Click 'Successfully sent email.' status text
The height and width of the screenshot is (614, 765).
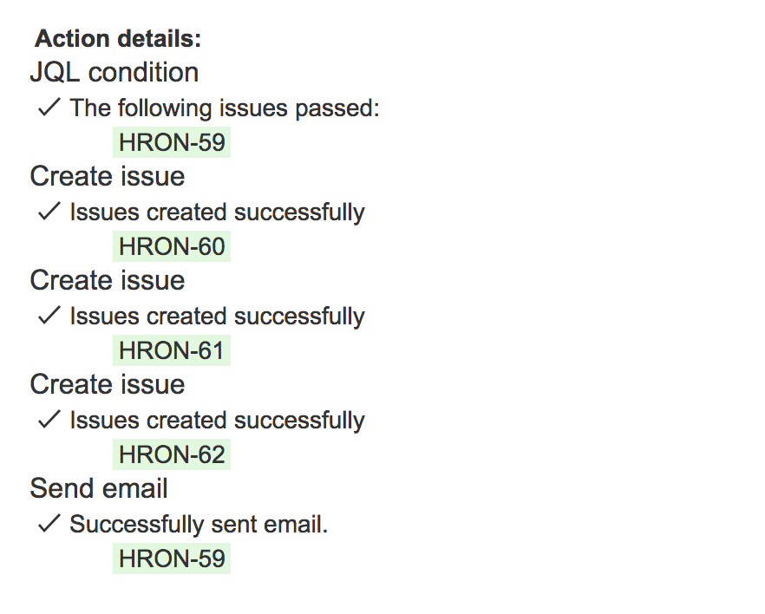[199, 525]
